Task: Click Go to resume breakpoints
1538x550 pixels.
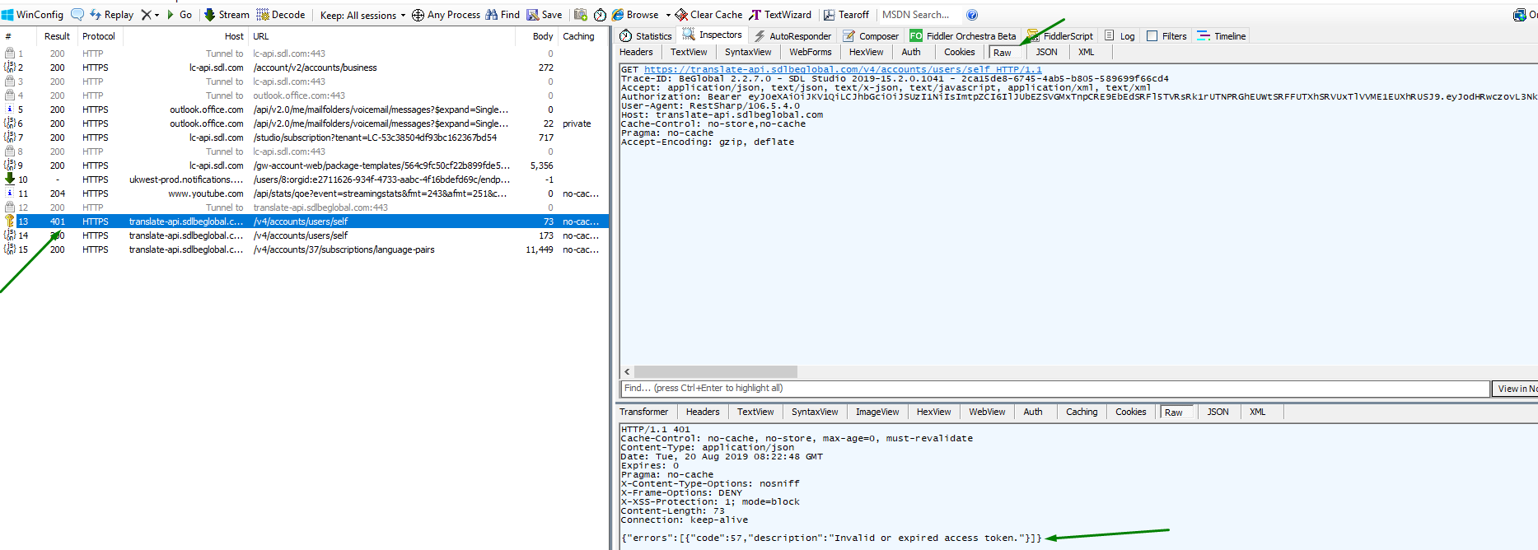Action: [x=180, y=15]
